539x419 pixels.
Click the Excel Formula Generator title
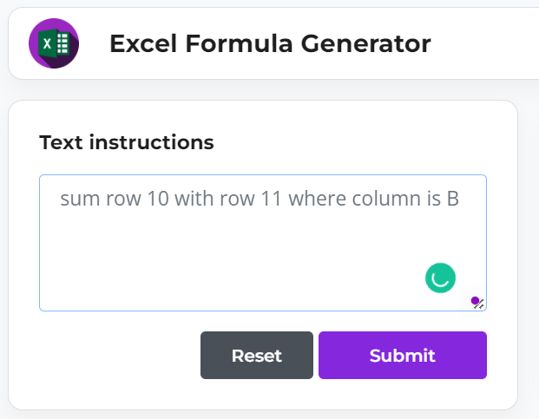pyautogui.click(x=270, y=43)
